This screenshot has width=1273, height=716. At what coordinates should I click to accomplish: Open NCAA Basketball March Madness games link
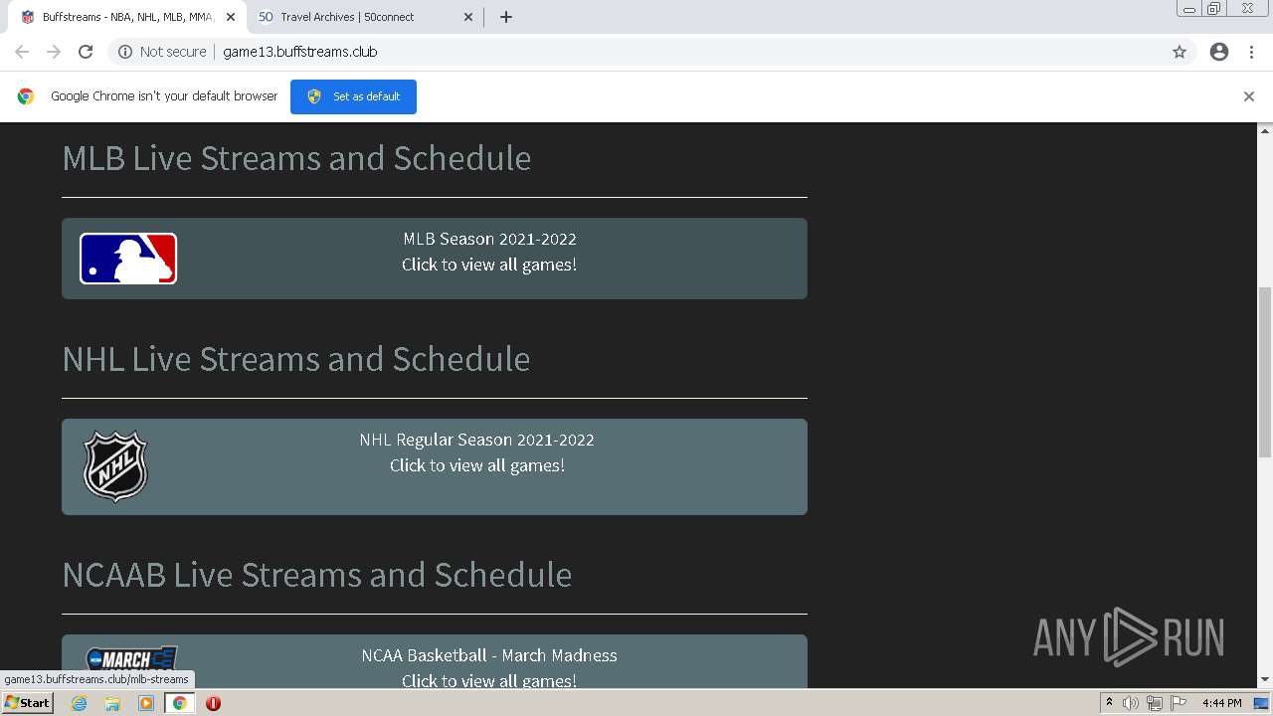435,661
